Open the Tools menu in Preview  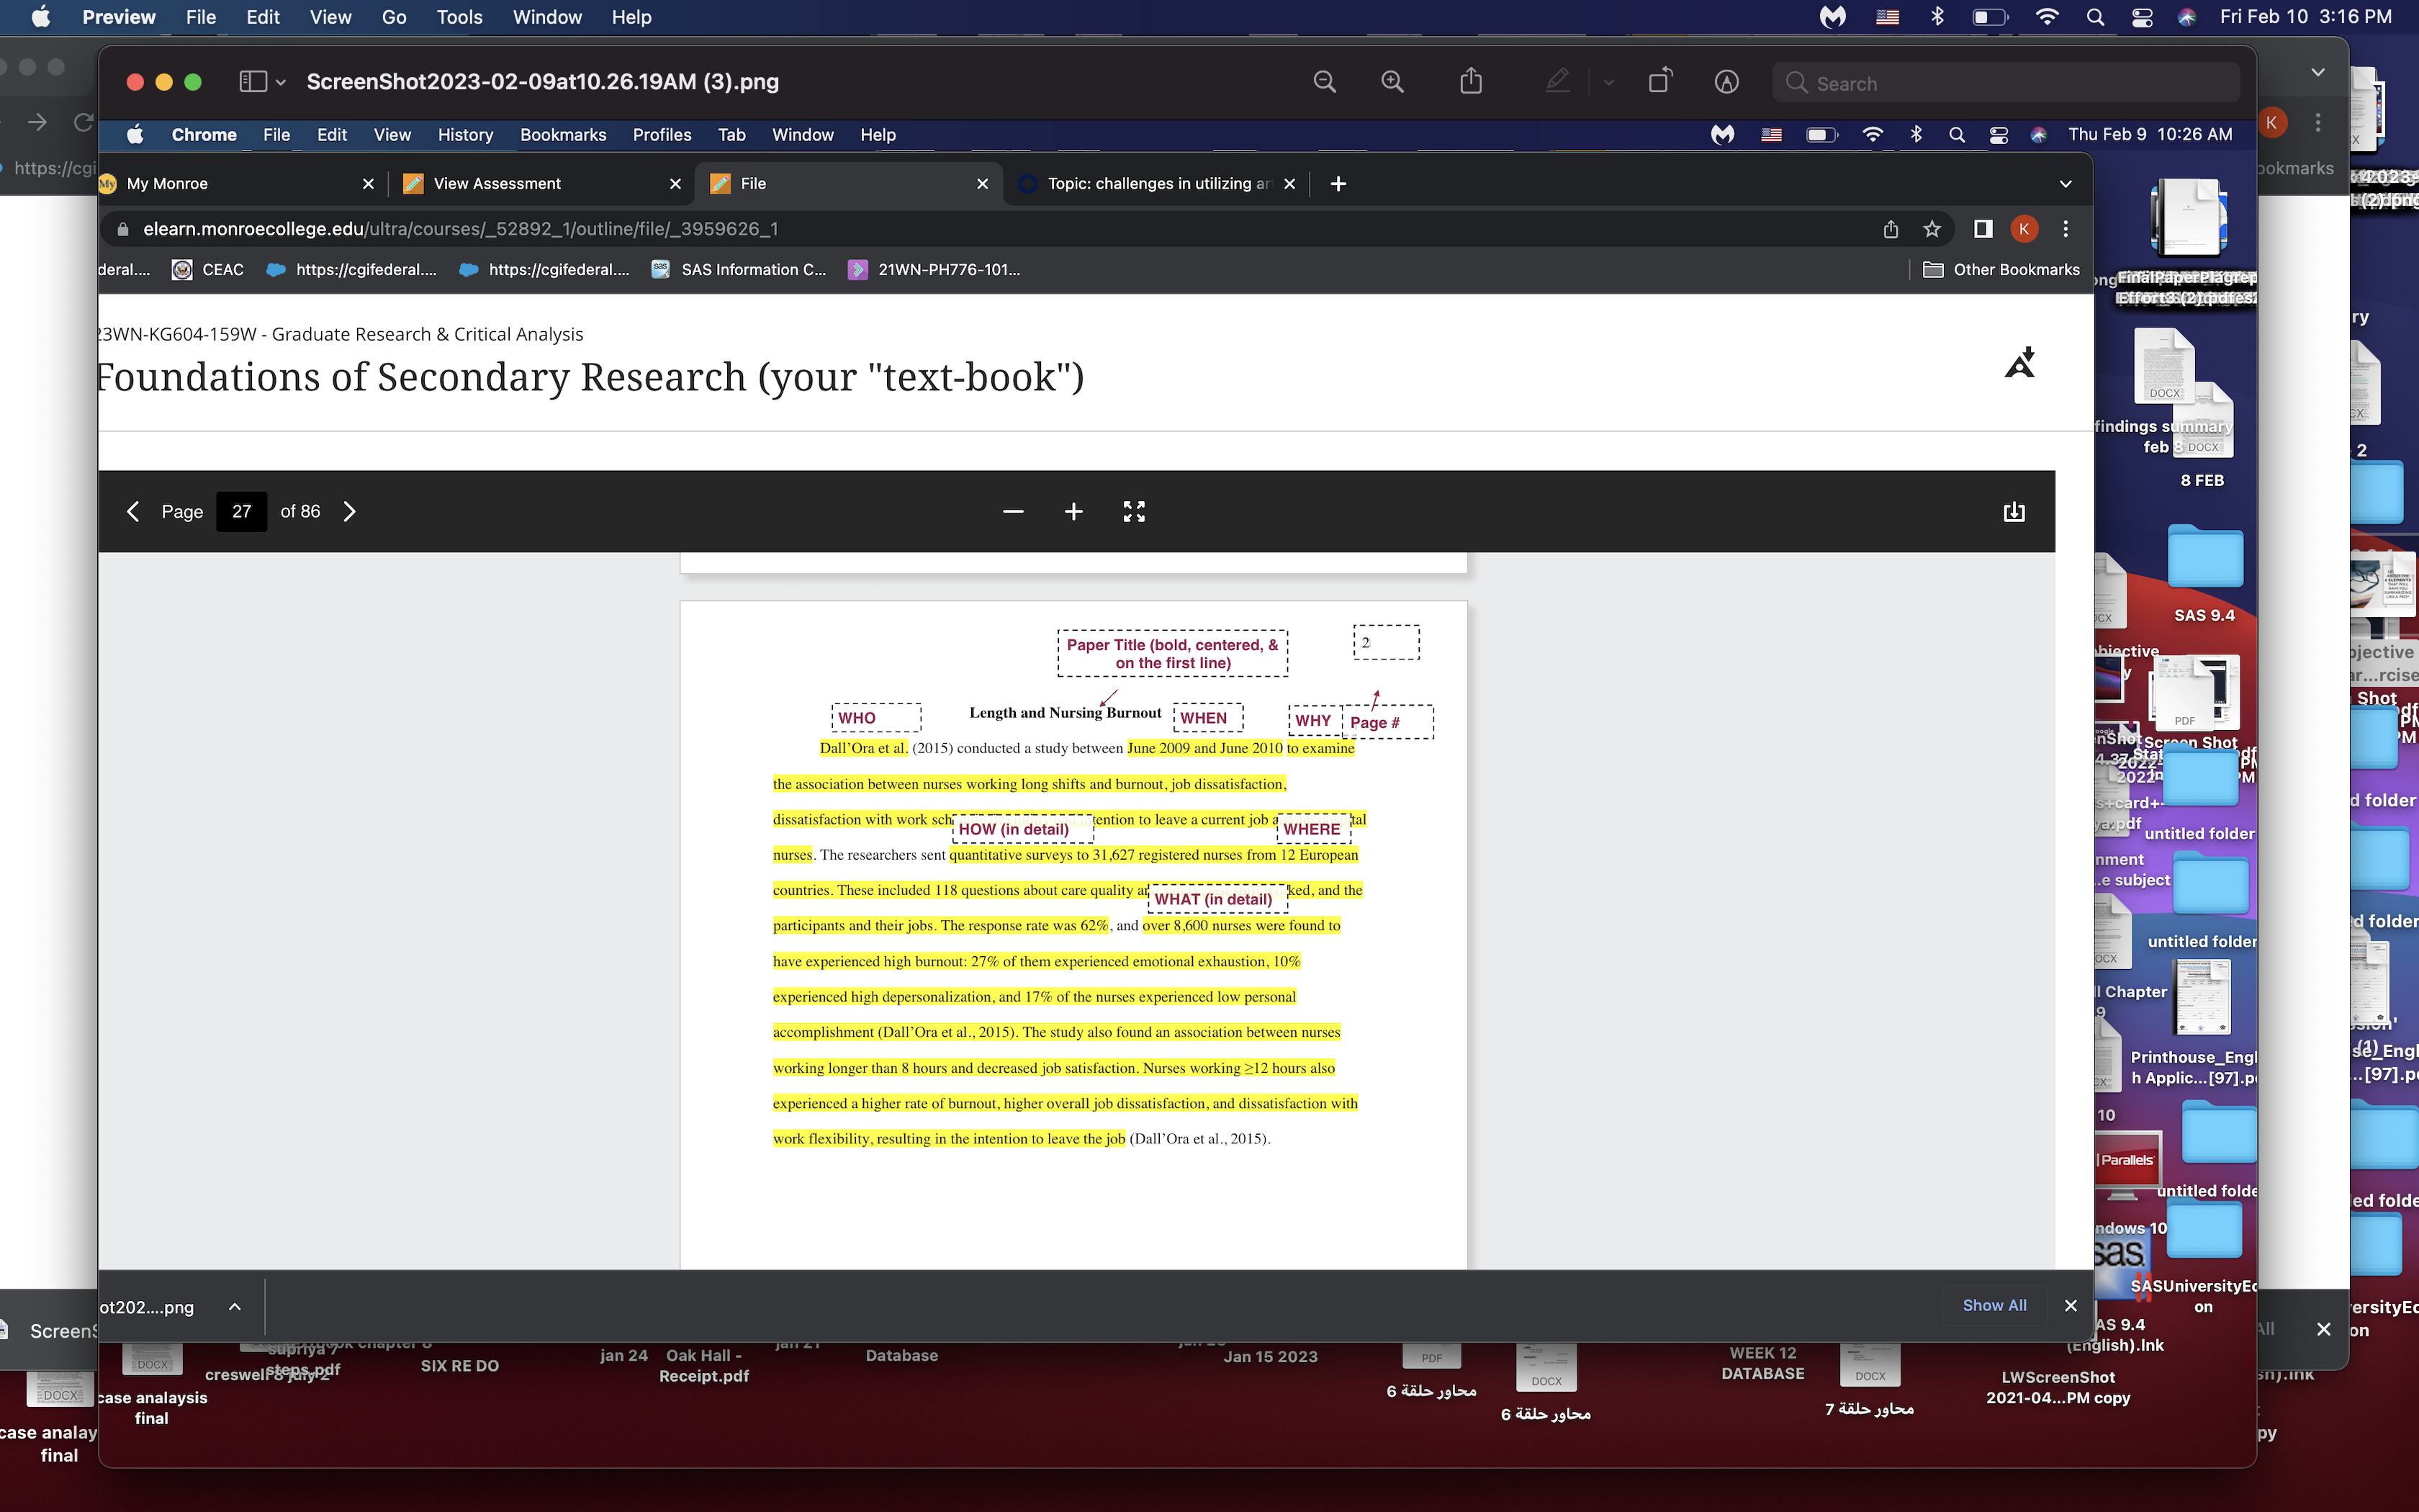tap(459, 17)
